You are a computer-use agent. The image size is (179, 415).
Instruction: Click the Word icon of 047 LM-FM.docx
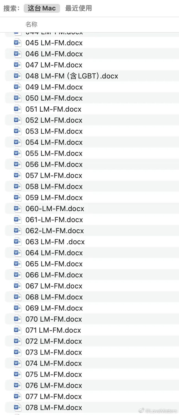coord(18,65)
